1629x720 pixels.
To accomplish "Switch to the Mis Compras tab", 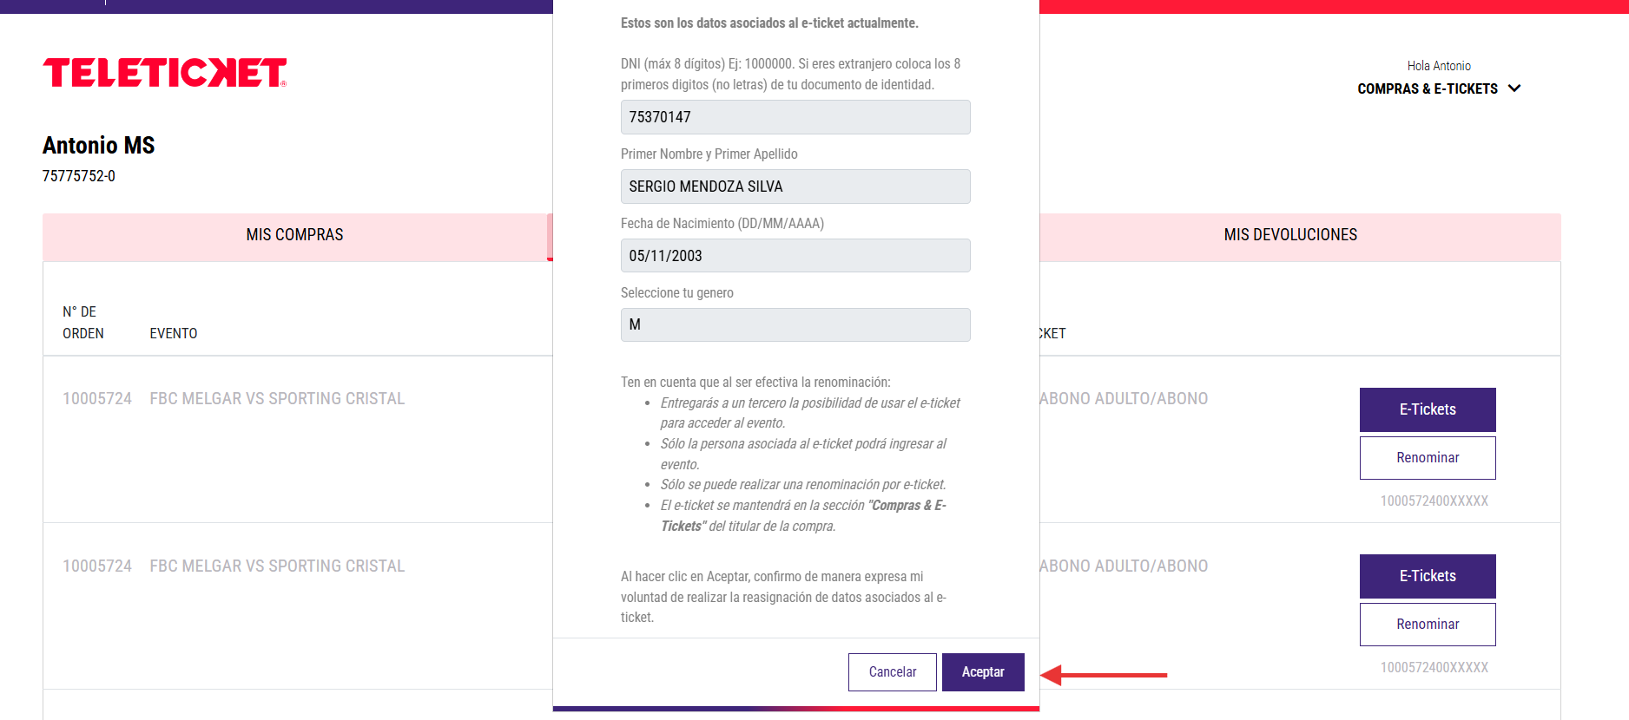I will [x=295, y=235].
